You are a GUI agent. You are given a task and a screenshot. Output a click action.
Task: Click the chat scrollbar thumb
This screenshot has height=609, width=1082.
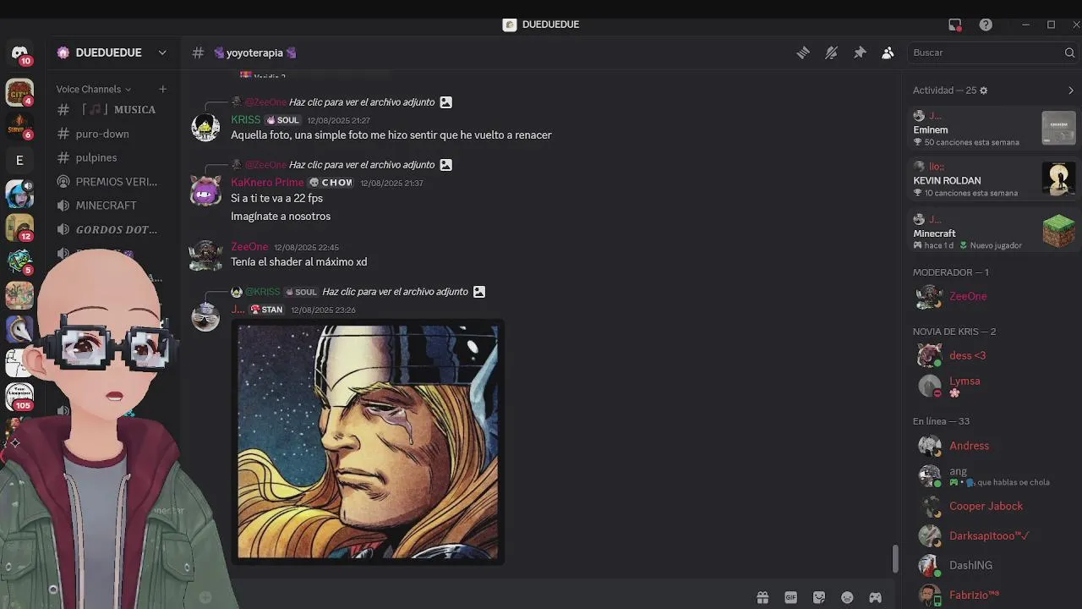895,558
